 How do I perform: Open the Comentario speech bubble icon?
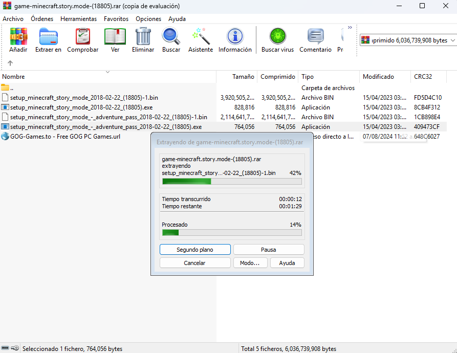(315, 37)
